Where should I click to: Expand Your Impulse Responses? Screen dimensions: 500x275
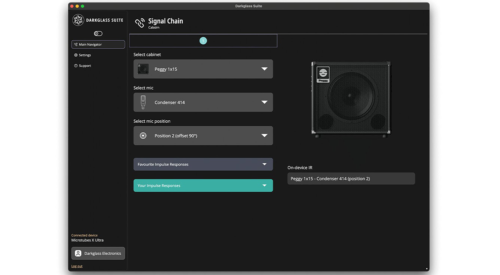coord(203,186)
